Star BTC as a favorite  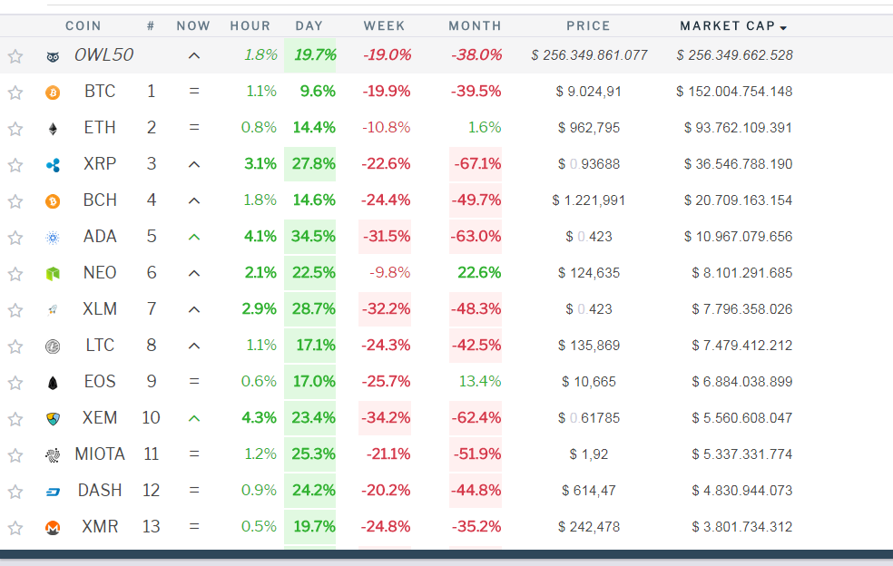(x=15, y=93)
